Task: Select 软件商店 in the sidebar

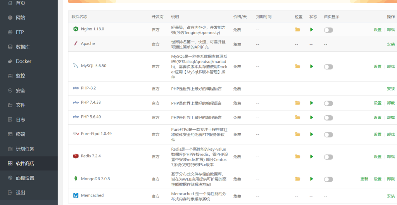Action: (x=29, y=163)
